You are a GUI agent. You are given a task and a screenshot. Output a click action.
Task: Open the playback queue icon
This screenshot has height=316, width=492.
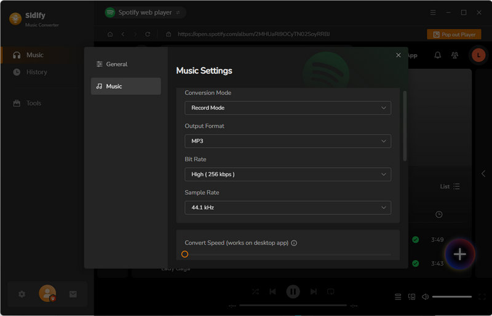pos(398,297)
